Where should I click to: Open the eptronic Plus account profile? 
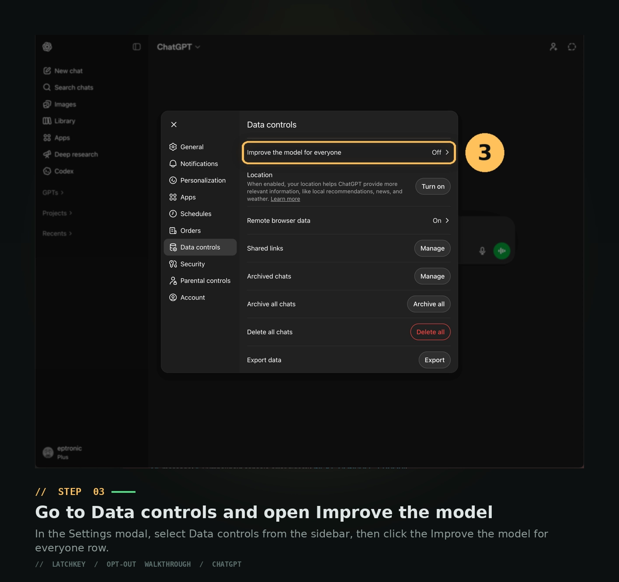(x=63, y=453)
